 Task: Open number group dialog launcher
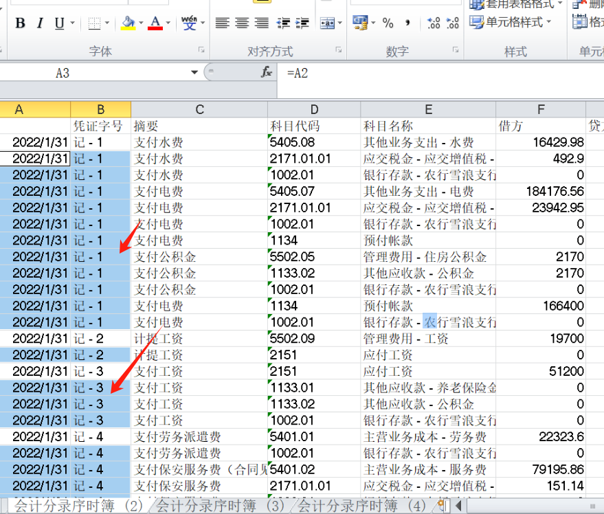[x=456, y=49]
